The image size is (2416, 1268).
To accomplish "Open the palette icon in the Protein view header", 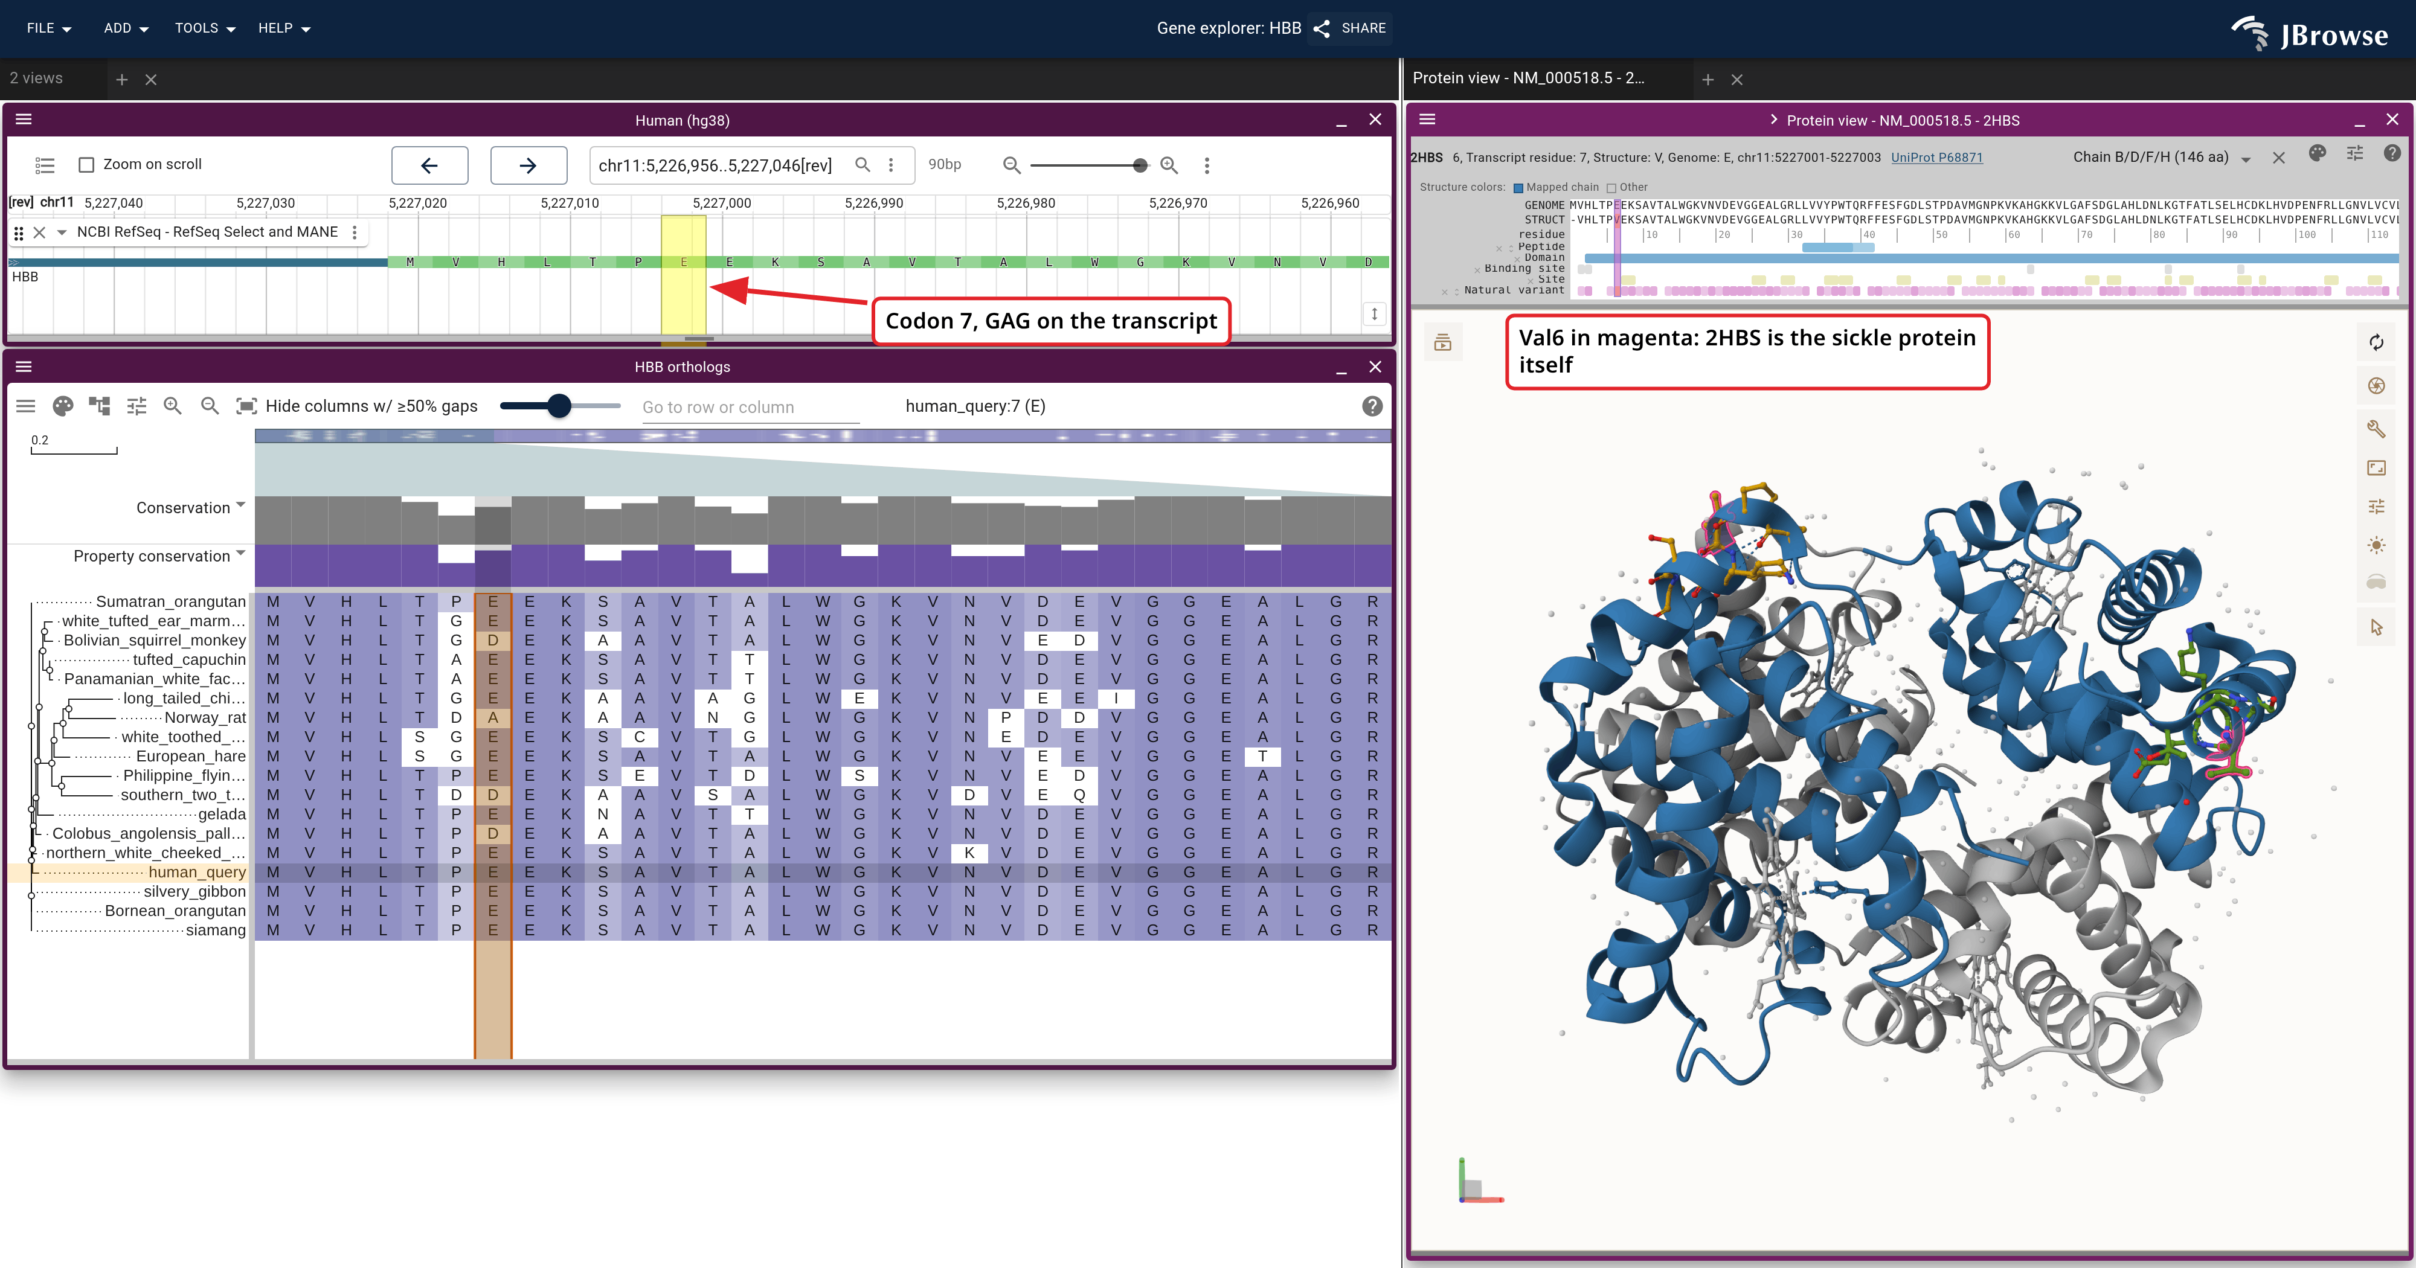I will [2318, 153].
